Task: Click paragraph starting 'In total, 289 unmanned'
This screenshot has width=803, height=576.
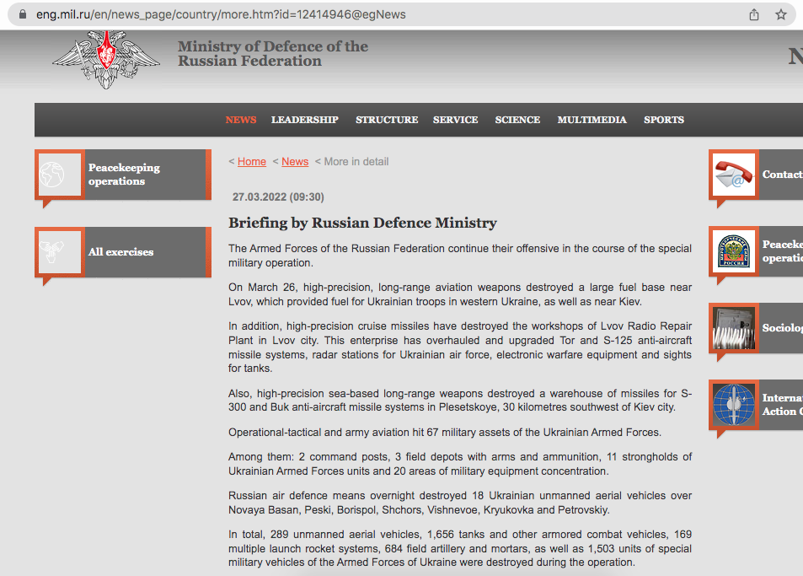Action: click(460, 548)
